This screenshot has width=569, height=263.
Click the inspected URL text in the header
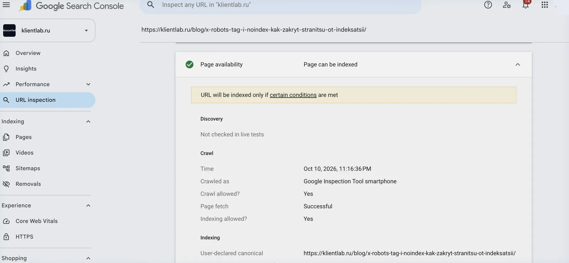pyautogui.click(x=254, y=29)
